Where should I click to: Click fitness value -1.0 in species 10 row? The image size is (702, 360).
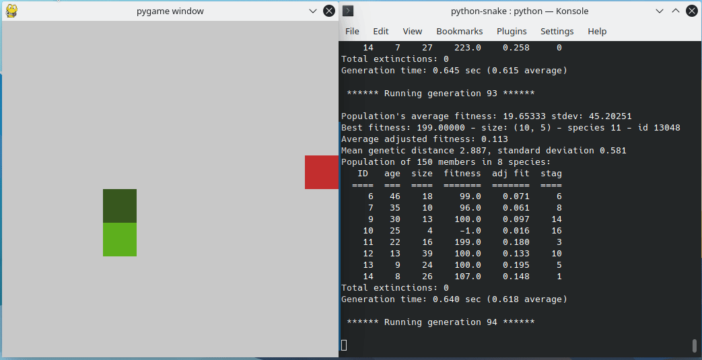tap(470, 231)
